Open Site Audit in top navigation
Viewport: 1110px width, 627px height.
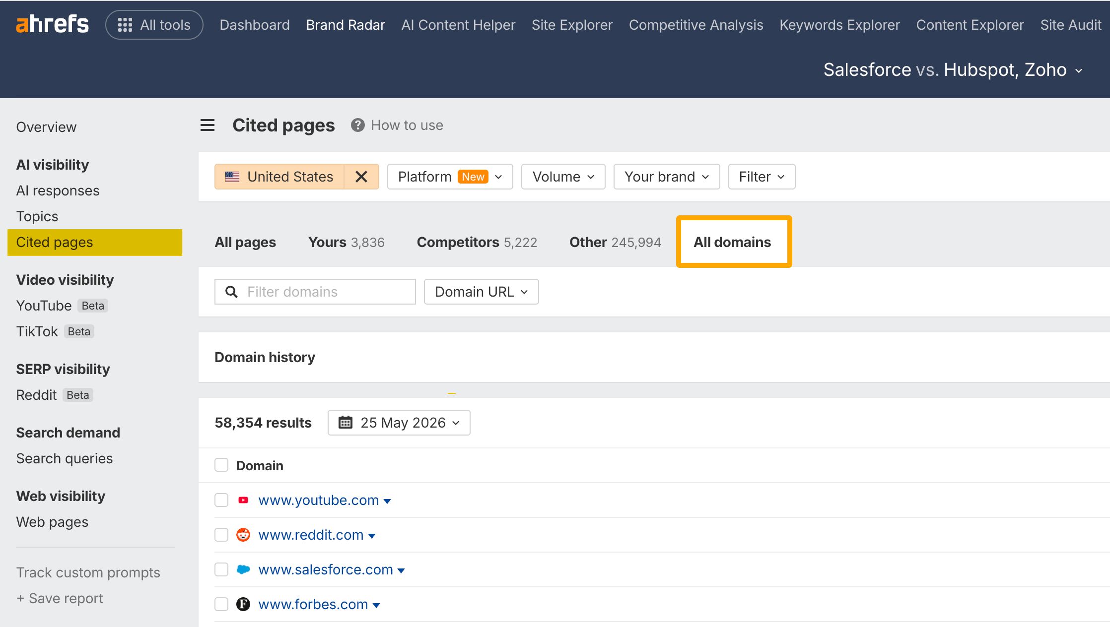click(1071, 25)
